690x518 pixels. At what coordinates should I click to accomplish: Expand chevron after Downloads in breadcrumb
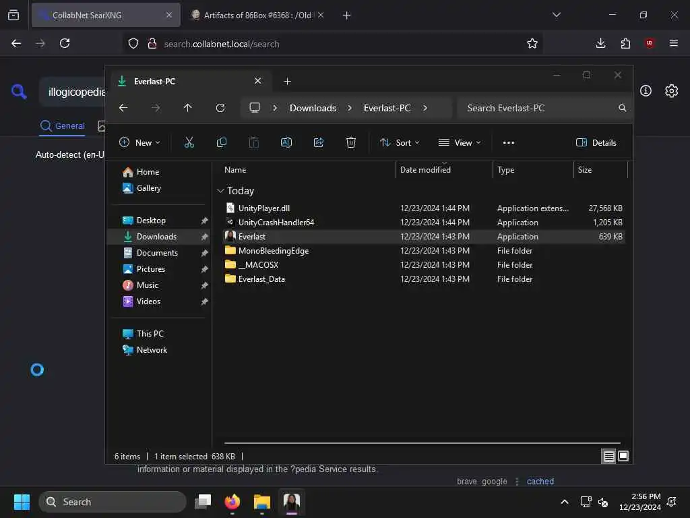point(350,108)
